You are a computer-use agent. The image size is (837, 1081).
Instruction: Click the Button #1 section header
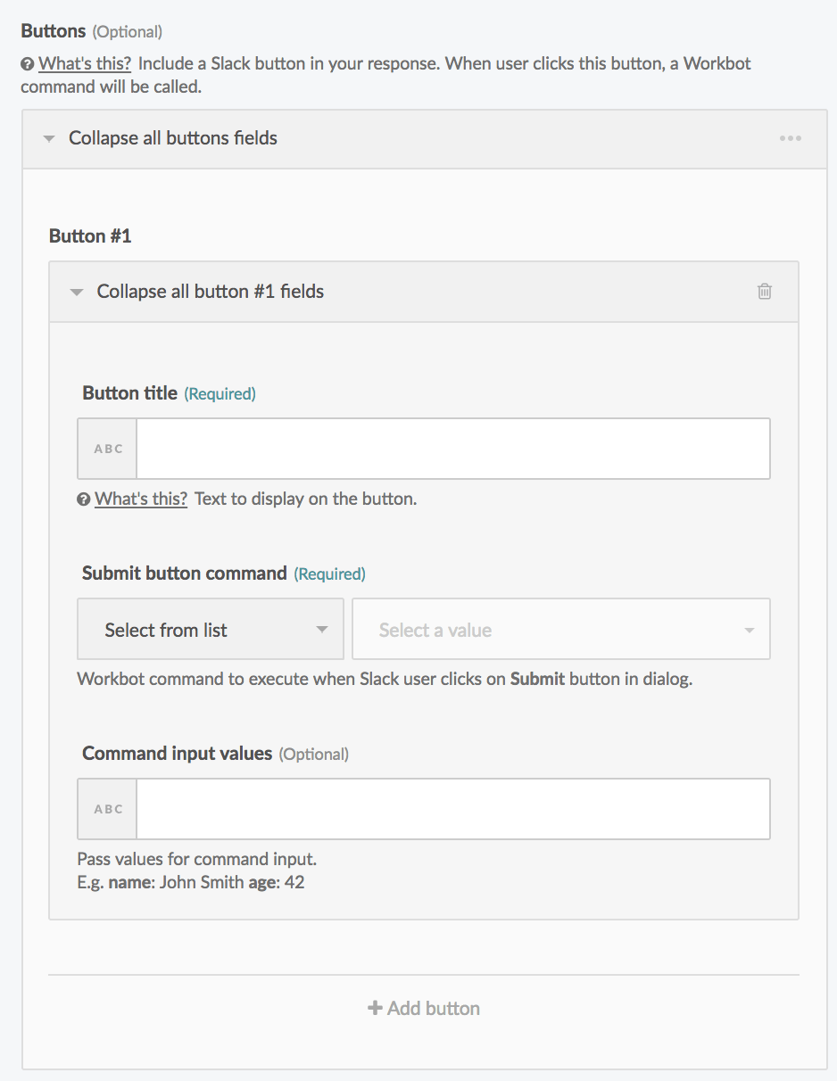(x=90, y=235)
